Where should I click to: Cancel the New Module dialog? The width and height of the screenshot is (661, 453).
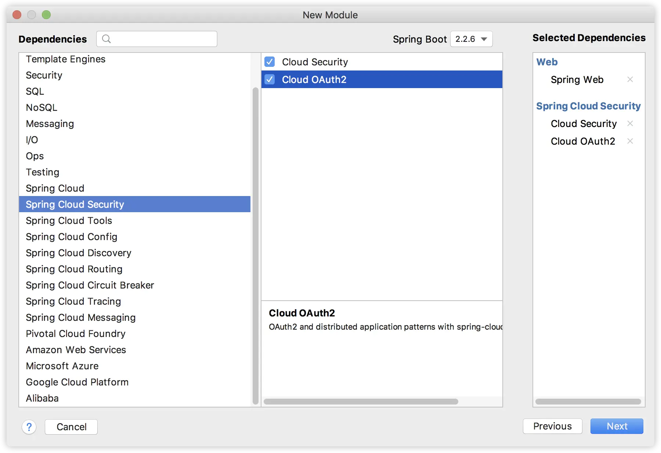click(x=71, y=427)
